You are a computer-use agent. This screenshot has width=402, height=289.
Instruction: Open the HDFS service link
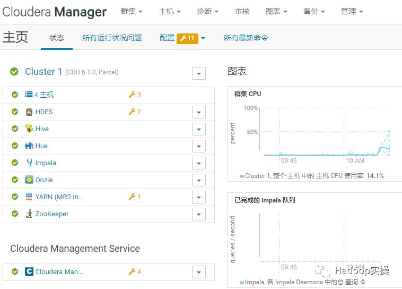(x=44, y=112)
